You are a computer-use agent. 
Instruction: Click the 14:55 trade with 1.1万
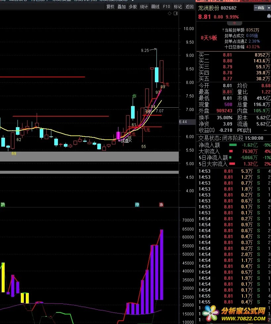[234, 296]
